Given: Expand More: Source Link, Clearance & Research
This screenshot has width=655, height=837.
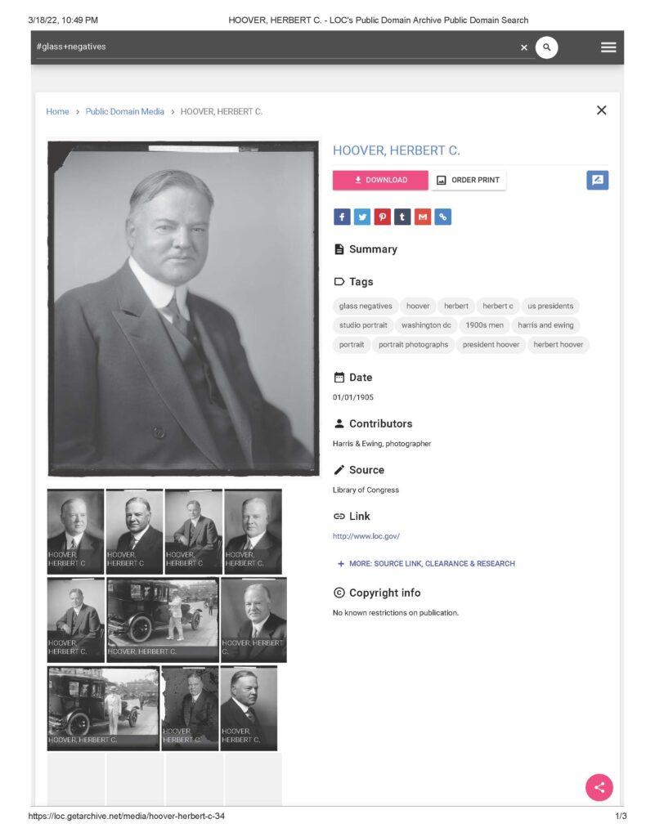Looking at the screenshot, I should pyautogui.click(x=426, y=564).
